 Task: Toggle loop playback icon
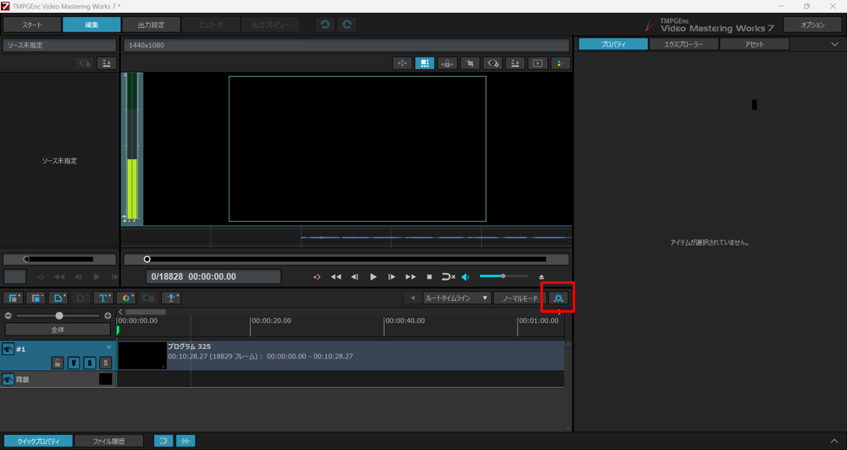[x=448, y=276]
